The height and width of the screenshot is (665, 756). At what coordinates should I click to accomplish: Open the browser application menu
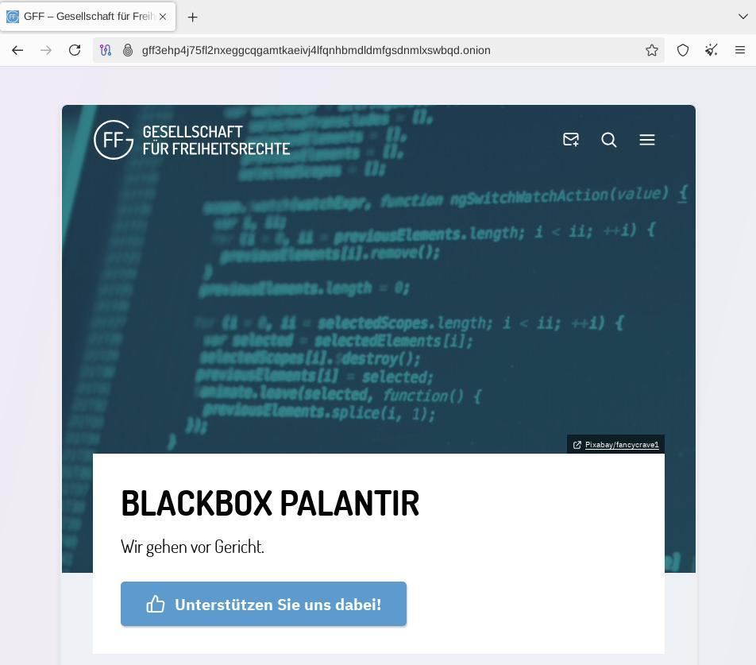[x=740, y=50]
